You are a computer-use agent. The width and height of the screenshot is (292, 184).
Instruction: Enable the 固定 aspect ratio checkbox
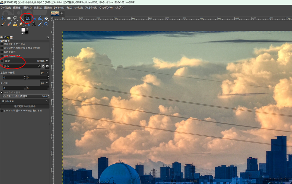point(2,61)
